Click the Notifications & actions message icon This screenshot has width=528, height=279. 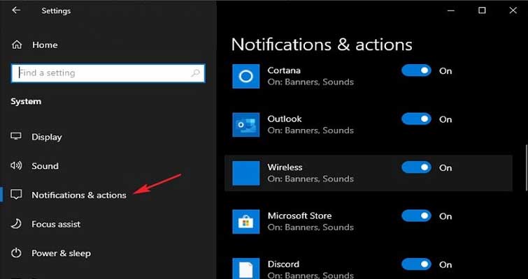(16, 195)
